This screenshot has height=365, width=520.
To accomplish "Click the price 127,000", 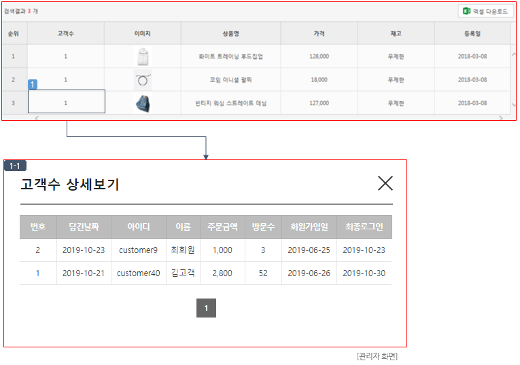I will tap(319, 103).
